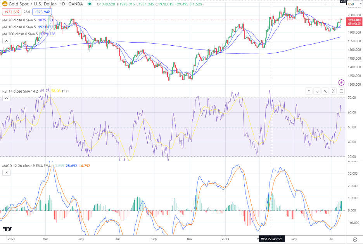Collapse the main chart indicator legend
Image resolution: width=363 pixels, height=244 pixels.
[x=7, y=41]
